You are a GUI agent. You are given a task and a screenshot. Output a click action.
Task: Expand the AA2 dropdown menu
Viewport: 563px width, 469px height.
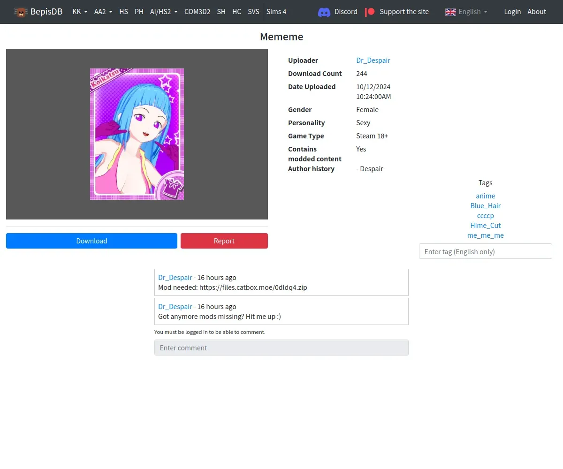[x=103, y=12]
